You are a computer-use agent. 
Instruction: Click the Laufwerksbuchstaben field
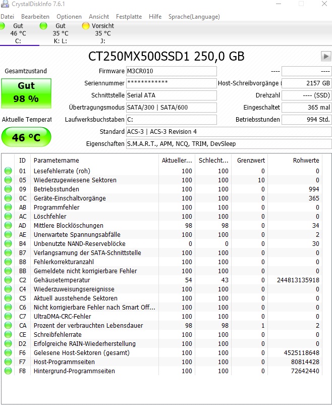click(172, 120)
